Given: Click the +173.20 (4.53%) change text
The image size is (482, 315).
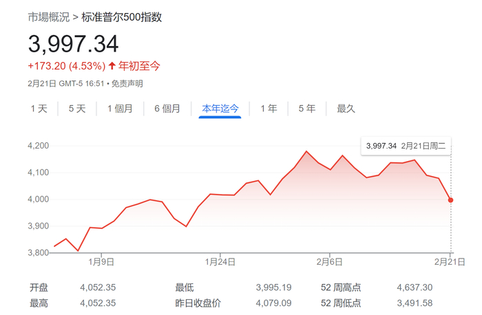Looking at the screenshot, I should (x=67, y=66).
